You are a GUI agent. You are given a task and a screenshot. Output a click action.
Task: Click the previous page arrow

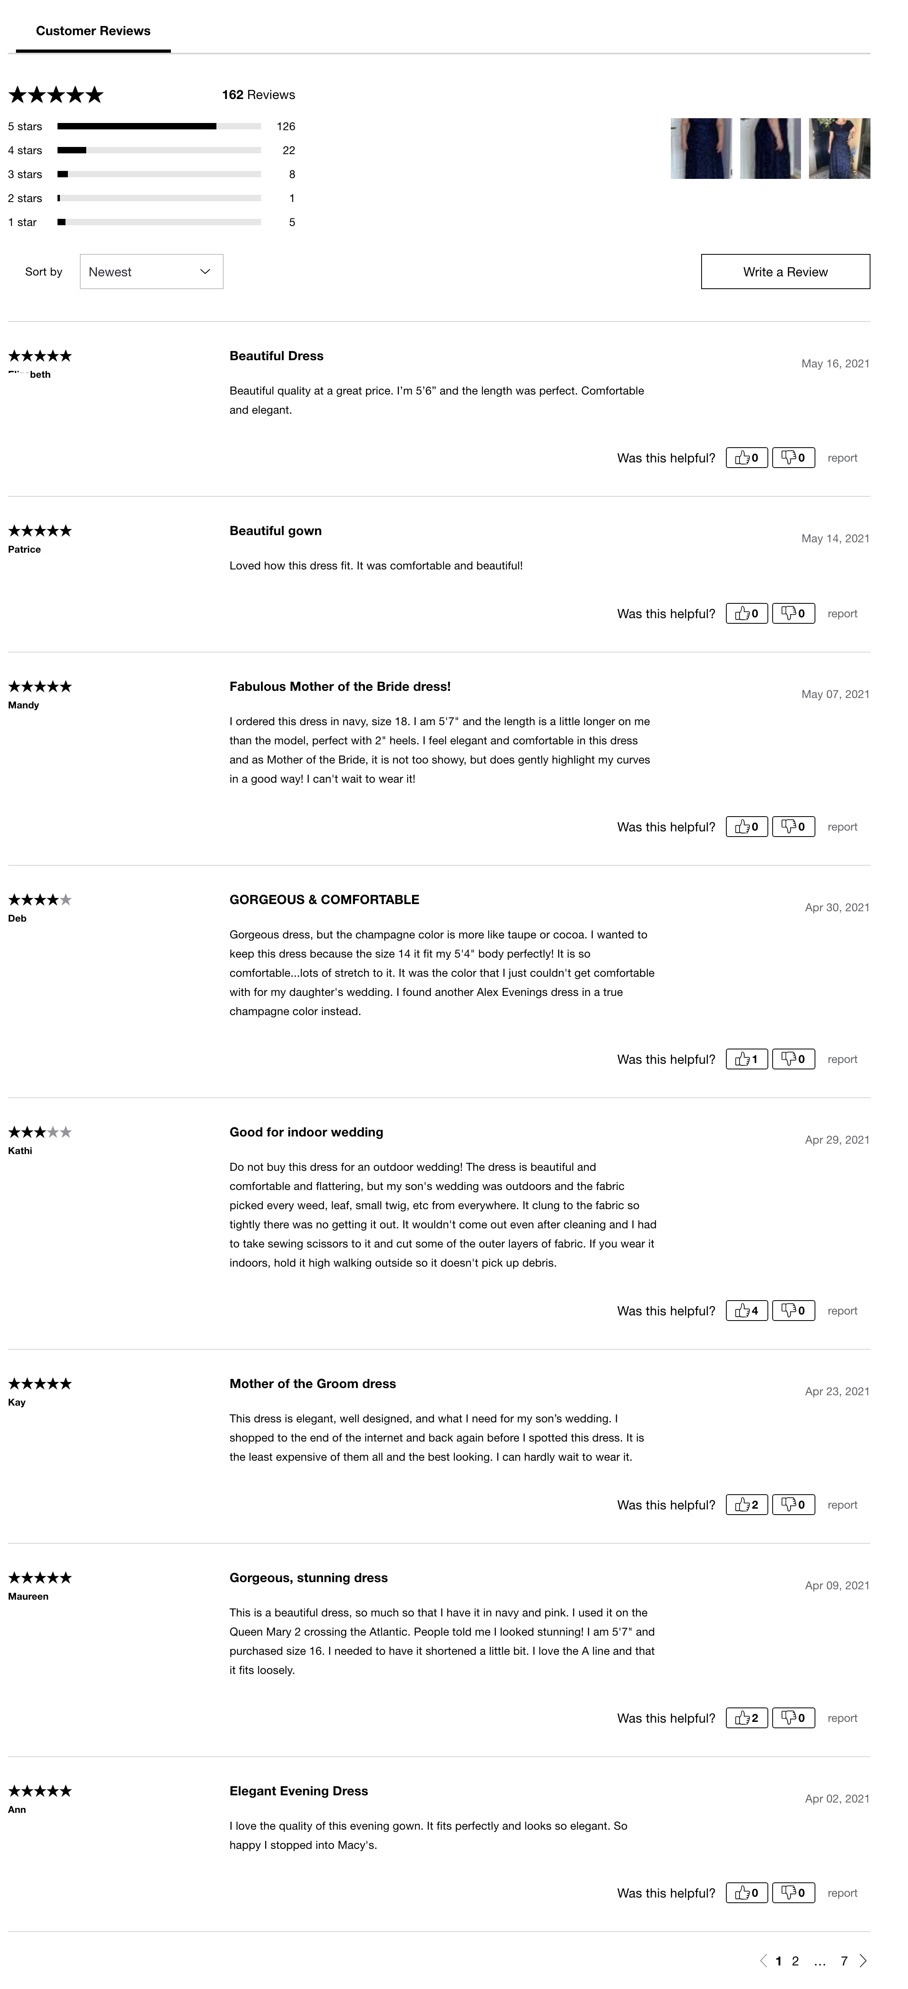tap(763, 1961)
